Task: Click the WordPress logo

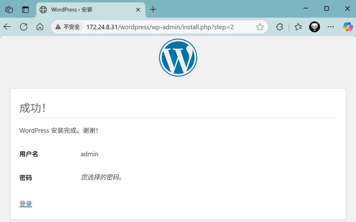Action: (178, 58)
